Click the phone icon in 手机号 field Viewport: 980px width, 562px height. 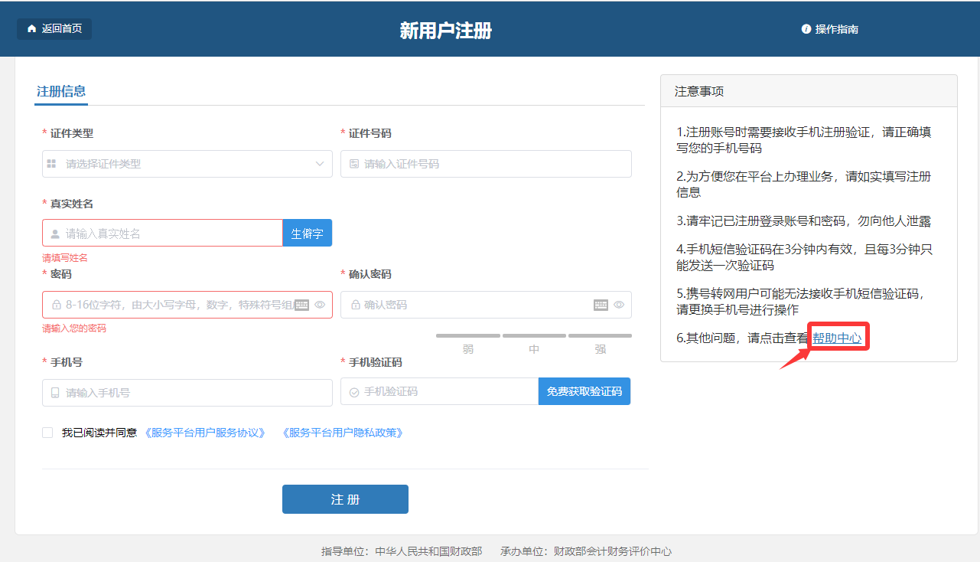[55, 393]
